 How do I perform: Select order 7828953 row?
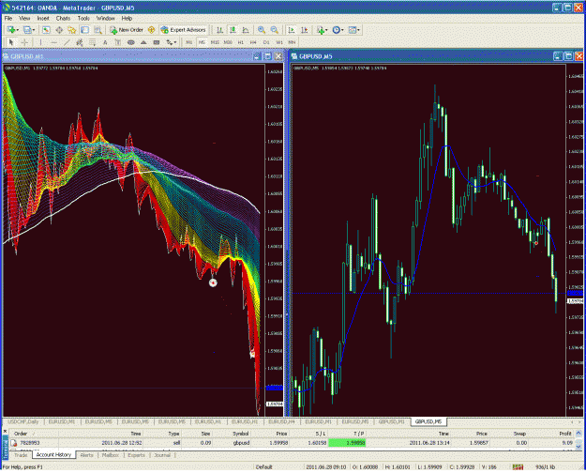[x=292, y=443]
